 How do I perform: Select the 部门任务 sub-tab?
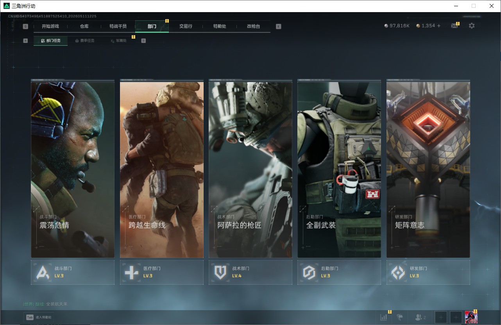tap(51, 41)
